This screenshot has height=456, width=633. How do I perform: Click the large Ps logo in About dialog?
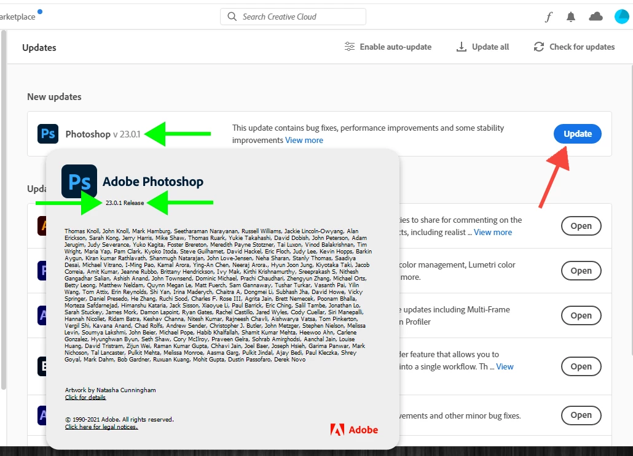[79, 182]
